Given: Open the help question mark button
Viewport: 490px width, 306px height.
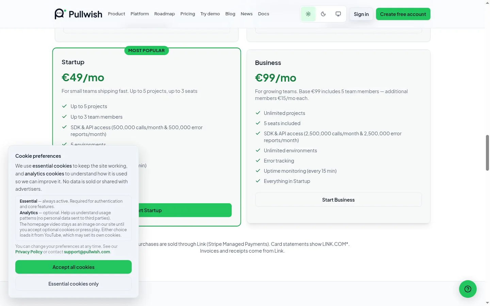Looking at the screenshot, I should tap(468, 289).
